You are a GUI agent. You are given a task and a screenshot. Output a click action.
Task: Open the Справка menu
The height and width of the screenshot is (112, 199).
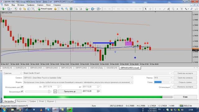click(x=57, y=5)
